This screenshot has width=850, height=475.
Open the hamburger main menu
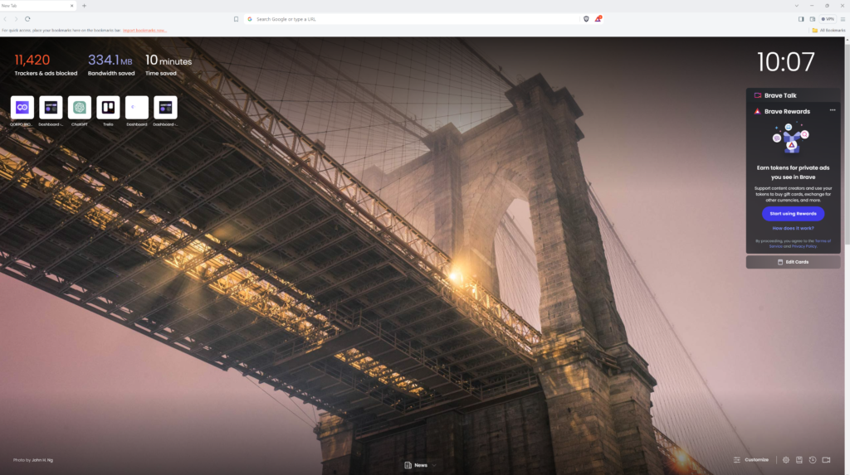tap(843, 19)
